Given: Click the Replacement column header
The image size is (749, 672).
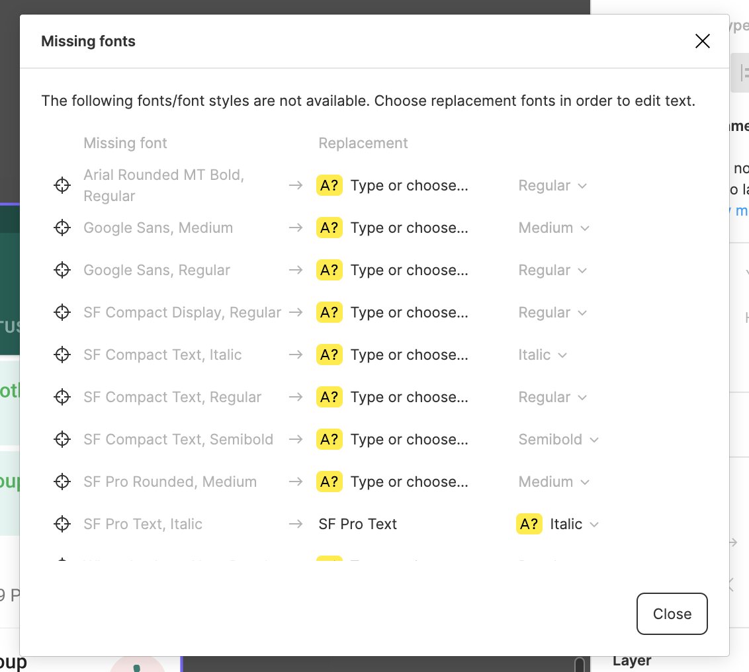Looking at the screenshot, I should point(363,144).
